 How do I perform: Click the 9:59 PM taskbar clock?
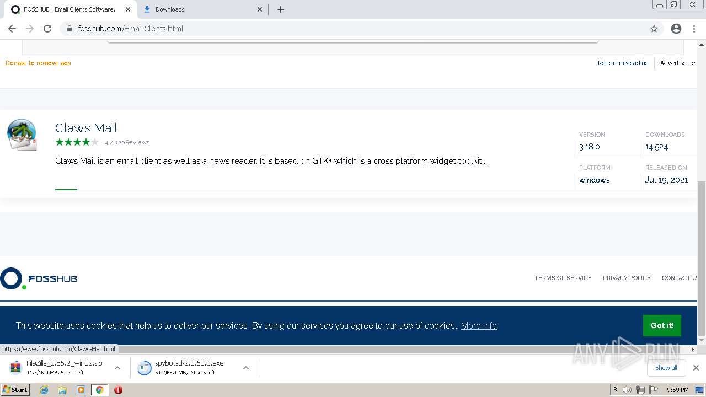point(678,390)
